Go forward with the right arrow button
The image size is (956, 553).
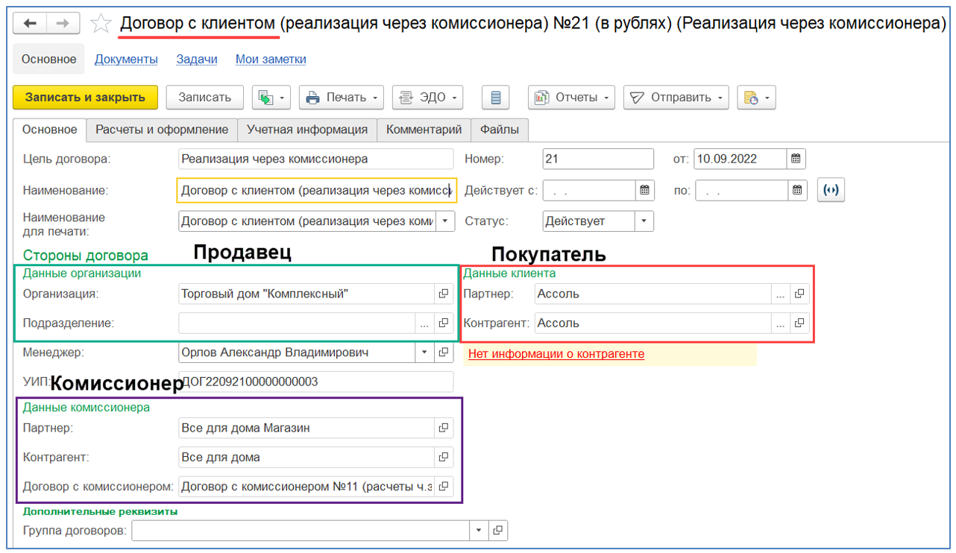click(63, 24)
